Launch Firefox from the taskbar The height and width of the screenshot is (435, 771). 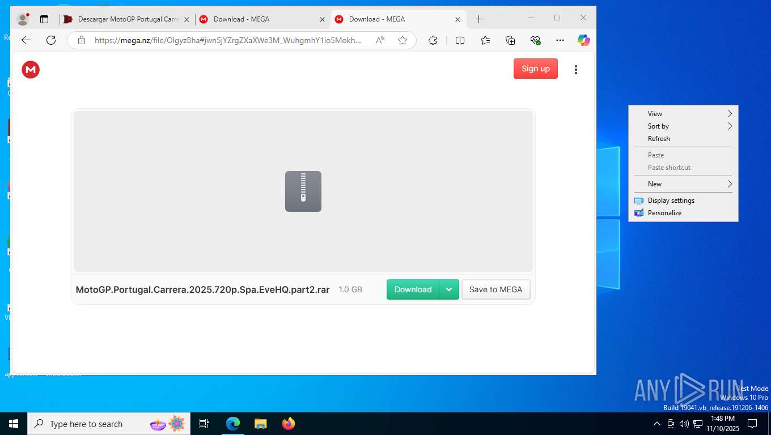[x=289, y=424]
